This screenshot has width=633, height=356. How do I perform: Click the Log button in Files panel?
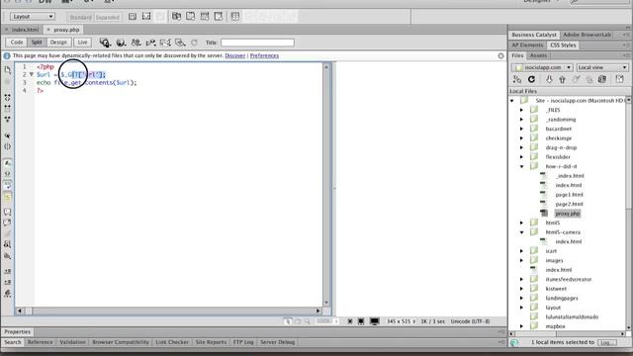coord(606,342)
